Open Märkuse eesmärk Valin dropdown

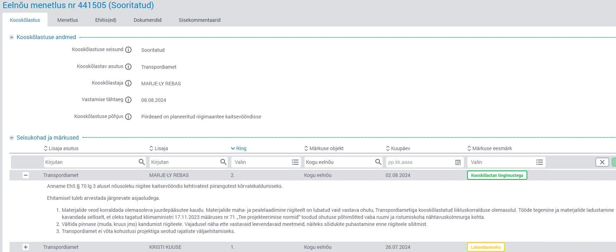coord(507,162)
